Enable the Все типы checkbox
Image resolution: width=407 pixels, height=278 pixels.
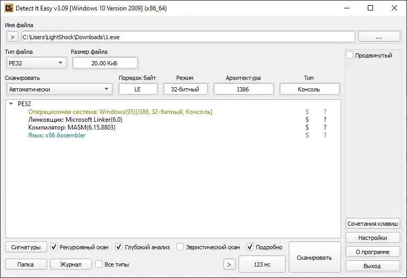point(99,264)
